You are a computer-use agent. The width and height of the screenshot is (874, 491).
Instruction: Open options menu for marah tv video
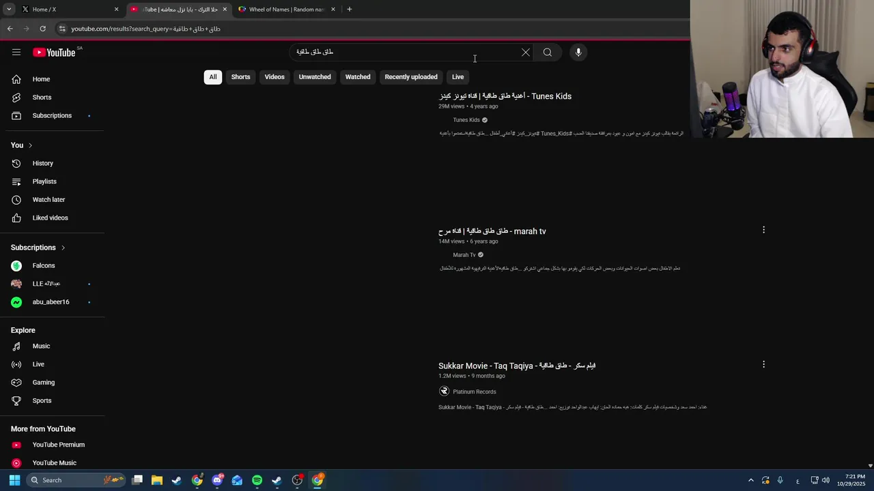(763, 230)
